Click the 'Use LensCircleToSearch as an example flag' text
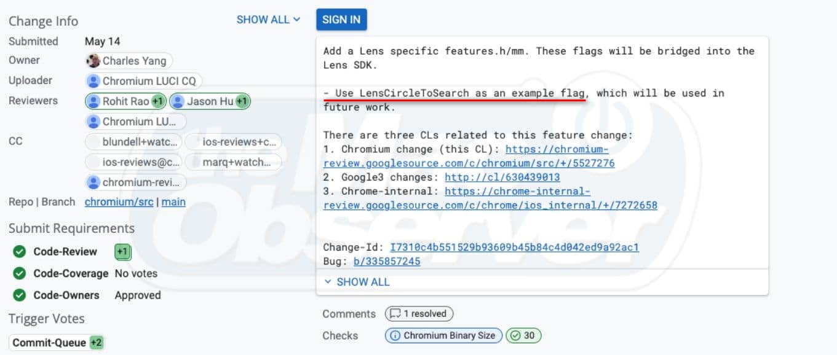This screenshot has height=355, width=837. click(460, 93)
